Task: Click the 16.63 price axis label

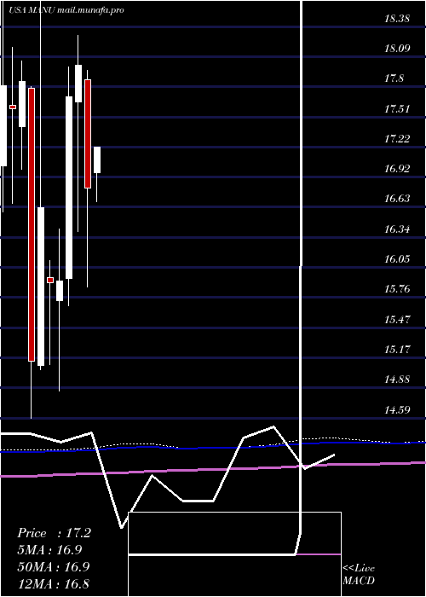Action: tap(397, 199)
